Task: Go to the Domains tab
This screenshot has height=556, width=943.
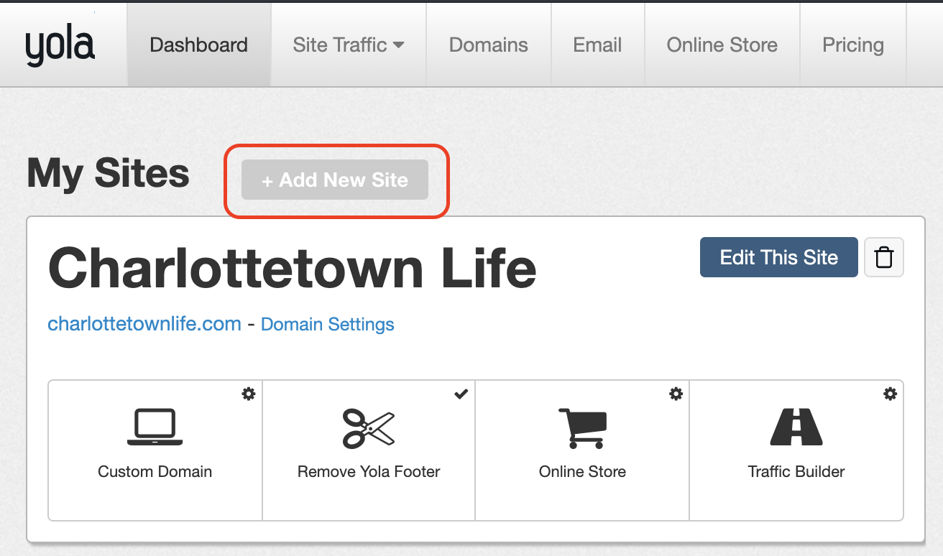Action: (x=489, y=45)
